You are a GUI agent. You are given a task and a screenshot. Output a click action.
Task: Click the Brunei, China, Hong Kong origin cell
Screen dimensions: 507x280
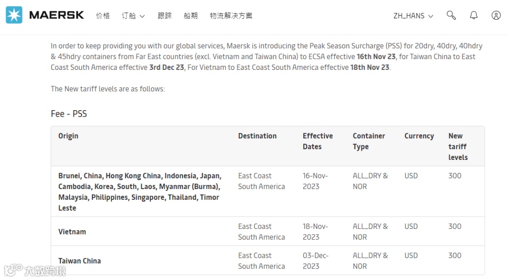[140, 192]
